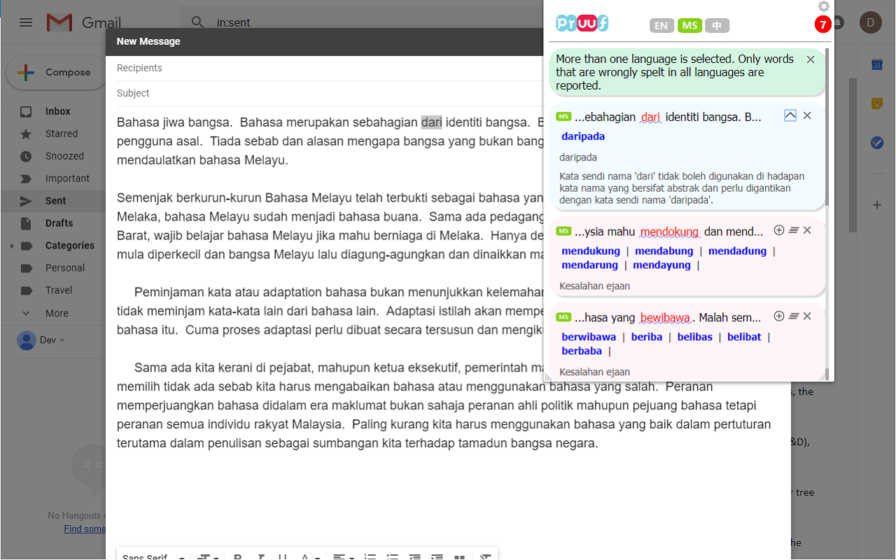Open Google Tasks side panel icon

(x=876, y=142)
